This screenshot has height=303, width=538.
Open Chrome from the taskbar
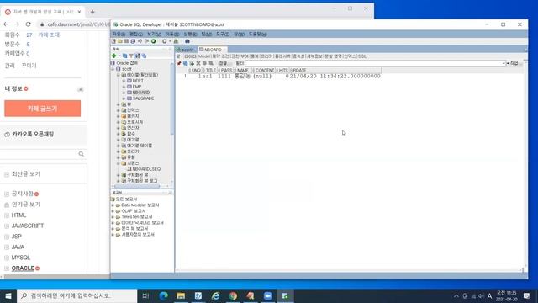pyautogui.click(x=234, y=295)
